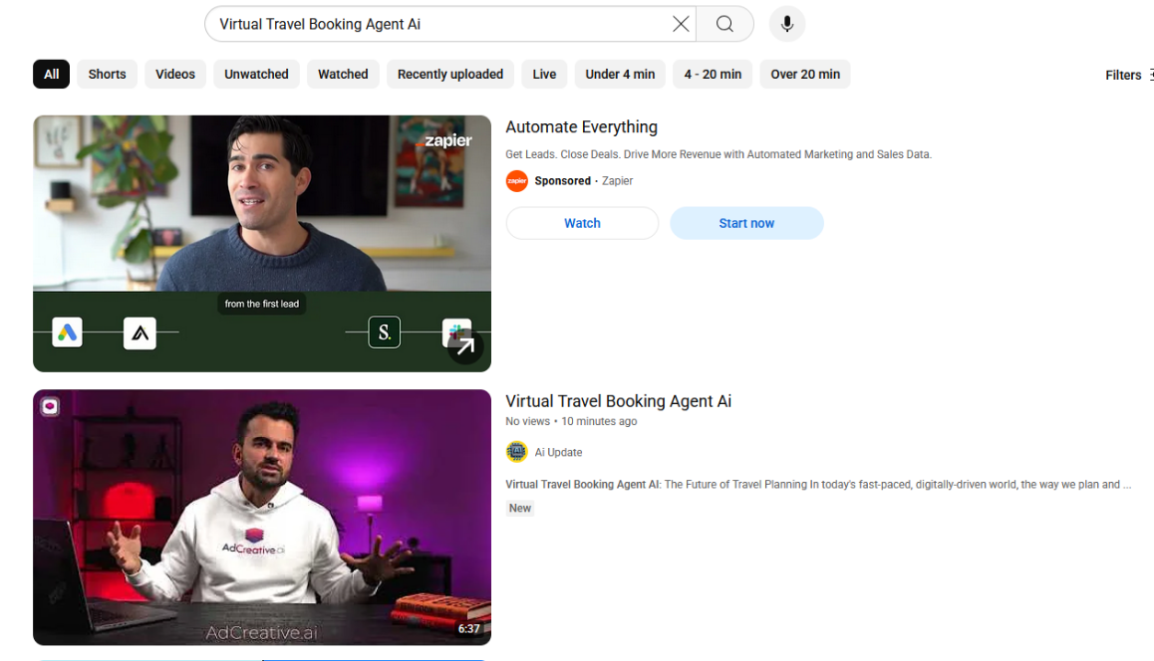
Task: Show Recently uploaded results
Action: [x=450, y=75]
